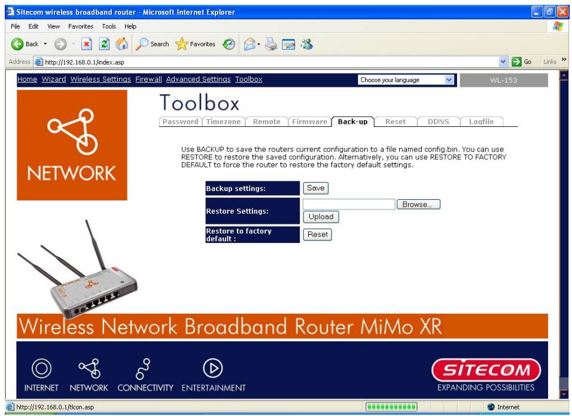
Task: Open the Favorites menu
Action: pos(81,26)
